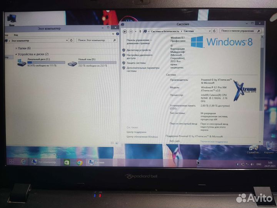Click search magnifier in Система window
The image size is (277, 208).
click(259, 31)
